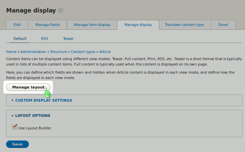Open the Manage form display tab
The width and height of the screenshot is (245, 152).
point(92,25)
